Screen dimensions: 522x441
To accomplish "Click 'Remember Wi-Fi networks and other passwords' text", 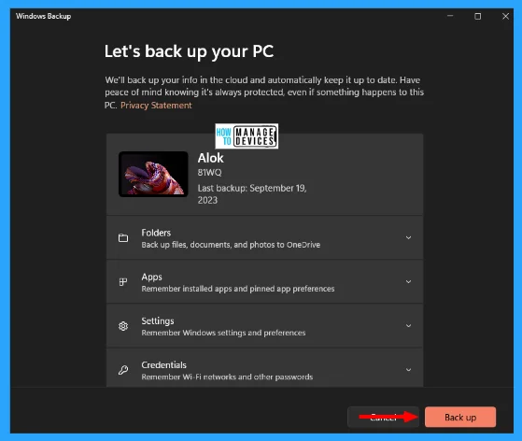I will (x=227, y=377).
